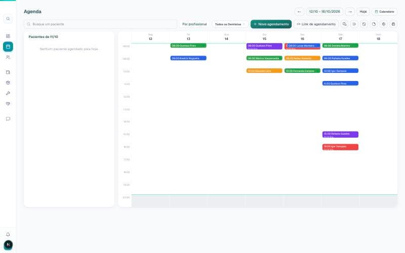Open the patients icon in the sidebar
Image resolution: width=405 pixels, height=253 pixels.
[8, 57]
